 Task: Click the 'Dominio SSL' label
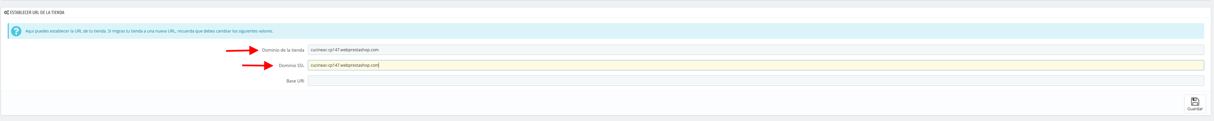pos(291,65)
